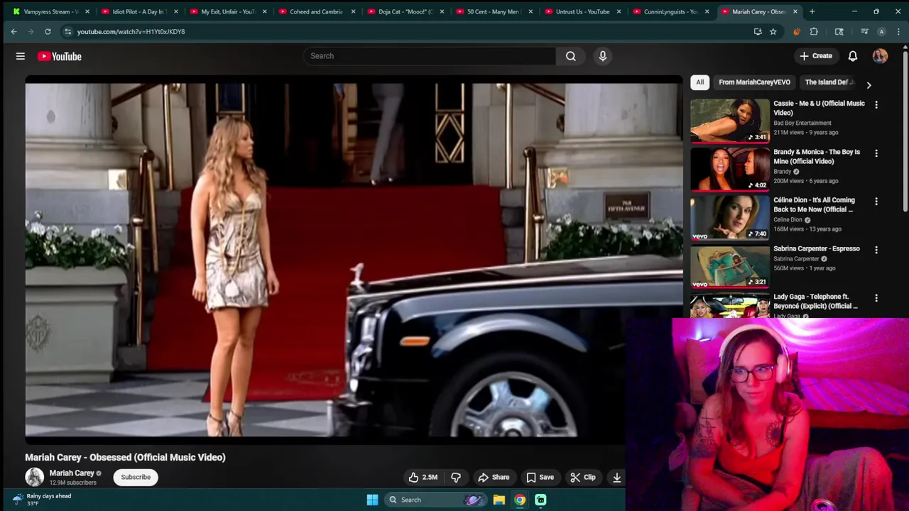Select the From MariahCareyVEVO chip
909x511 pixels.
click(x=754, y=82)
